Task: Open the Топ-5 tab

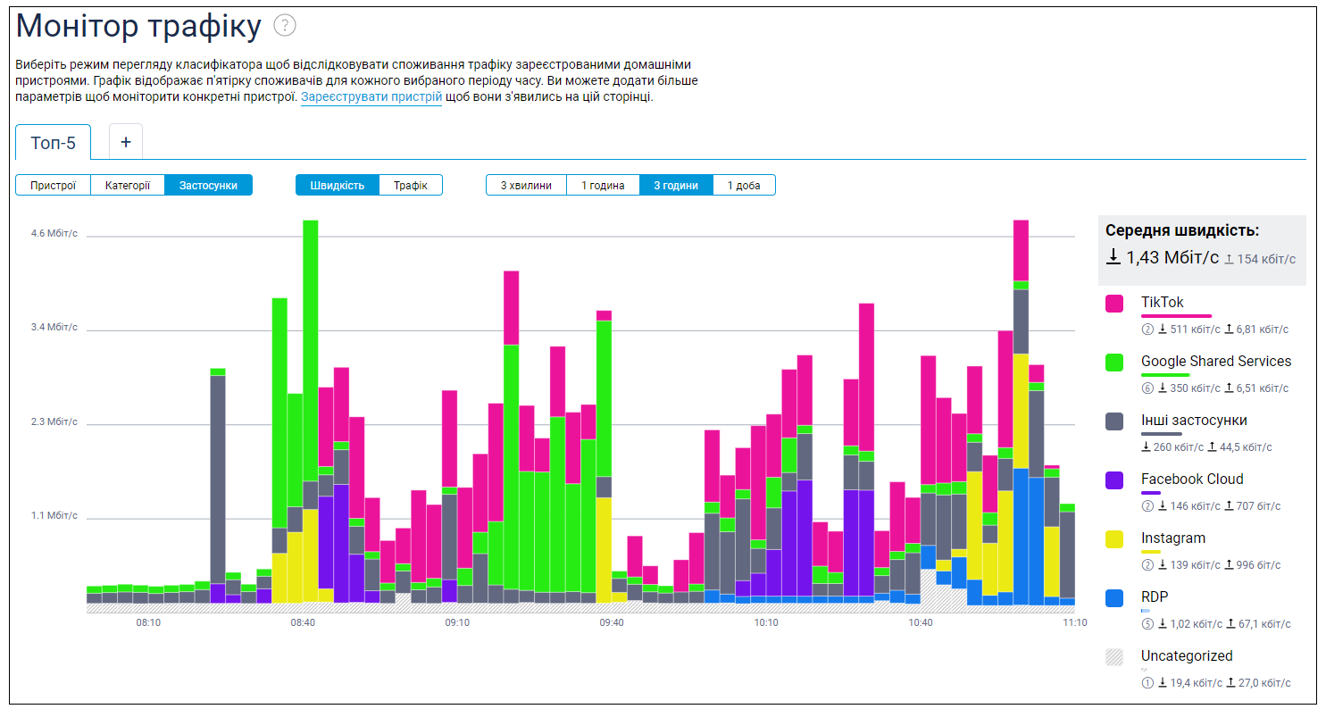Action: coord(54,143)
